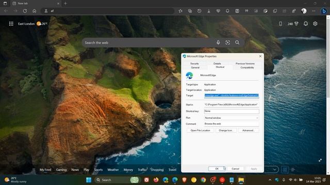Open notifications bell on new tab page

pos(306,24)
